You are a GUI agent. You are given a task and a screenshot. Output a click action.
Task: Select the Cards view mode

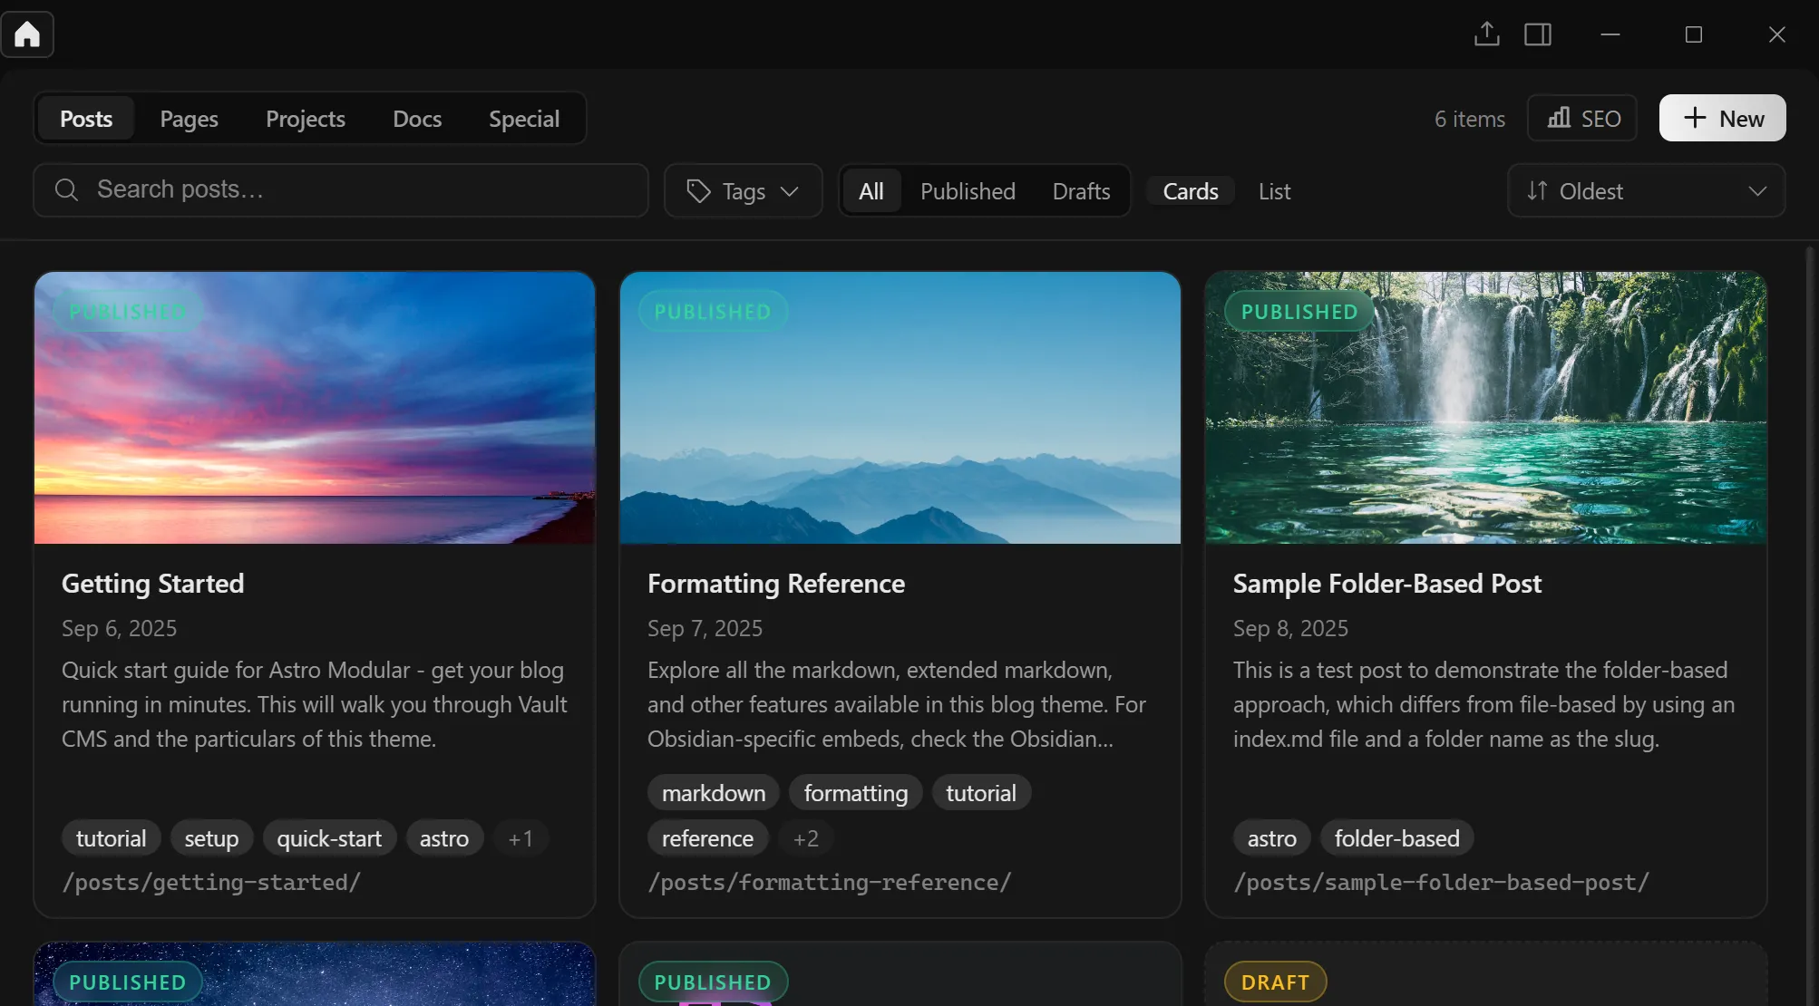(x=1191, y=191)
